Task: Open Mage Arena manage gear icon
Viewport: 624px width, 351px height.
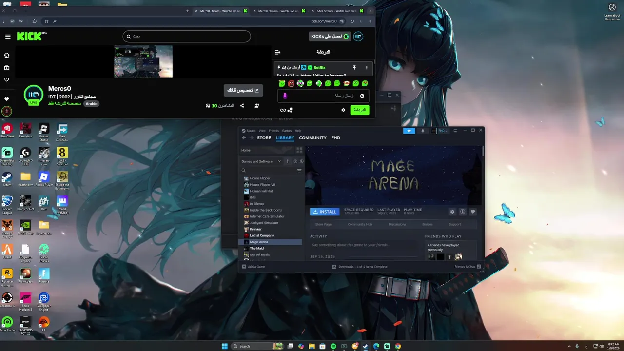Action: click(x=452, y=212)
